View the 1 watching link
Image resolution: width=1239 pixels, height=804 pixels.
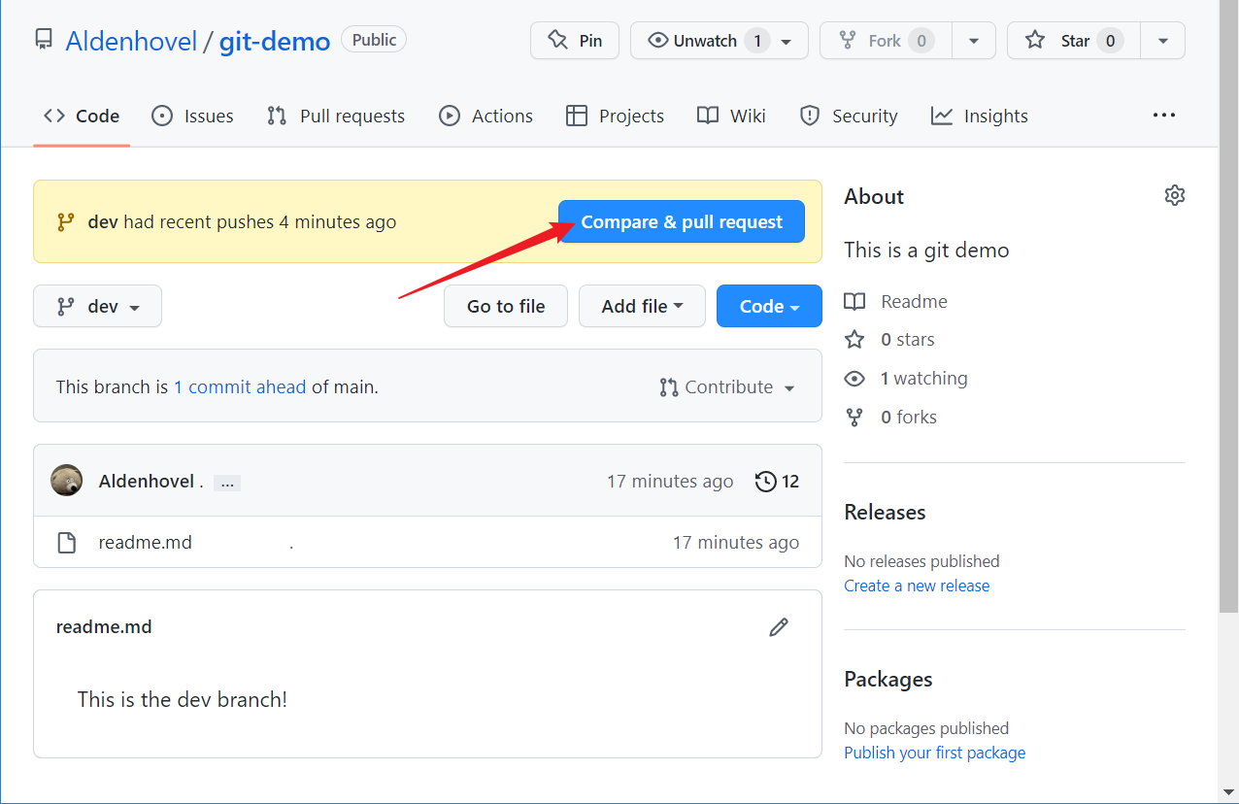(x=923, y=378)
